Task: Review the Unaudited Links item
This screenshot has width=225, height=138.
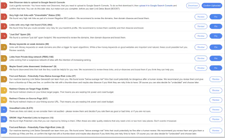Action: coord(216,110)
